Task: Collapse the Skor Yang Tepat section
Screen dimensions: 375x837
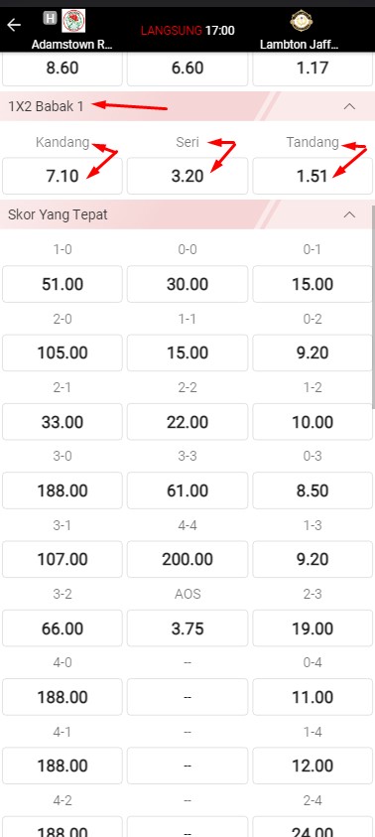Action: (x=349, y=214)
